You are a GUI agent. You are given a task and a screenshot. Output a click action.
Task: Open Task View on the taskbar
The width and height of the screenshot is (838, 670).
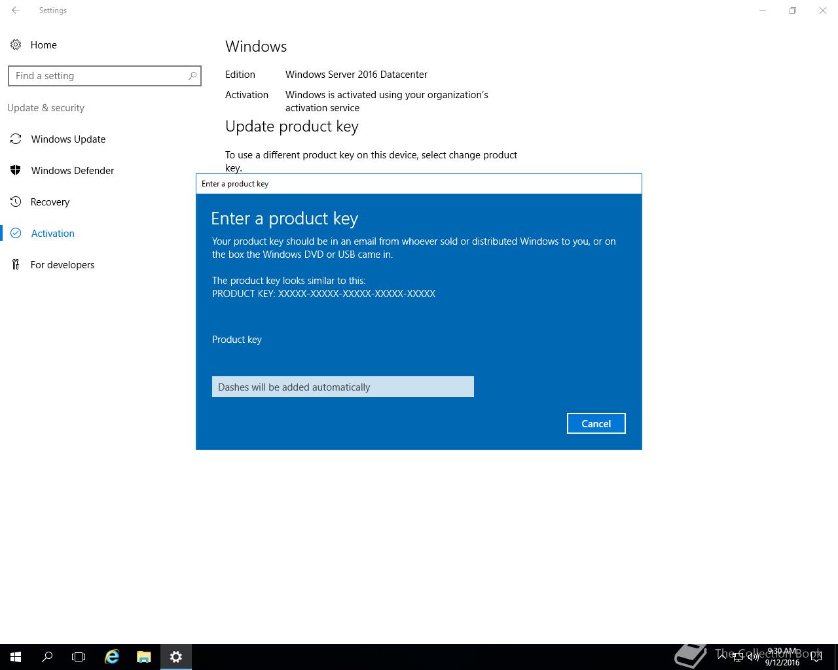[79, 657]
